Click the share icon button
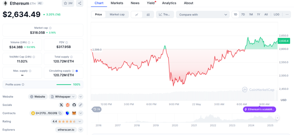This screenshot has height=135, width=294. [x=80, y=3]
